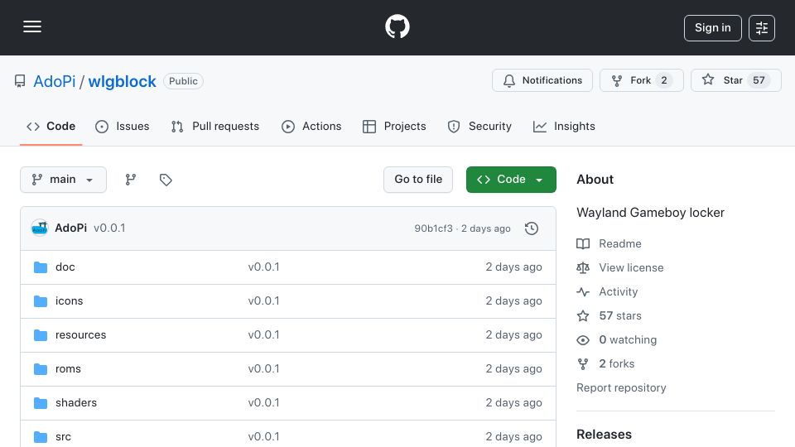795x447 pixels.
Task: Open the latest commit message v0.0.1
Action: pos(109,228)
